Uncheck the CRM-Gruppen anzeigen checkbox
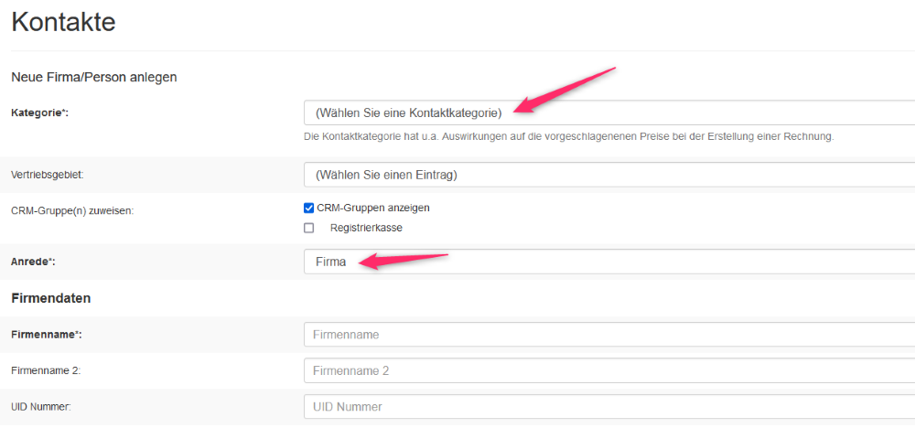Screen dimensions: 915x428 (309, 208)
